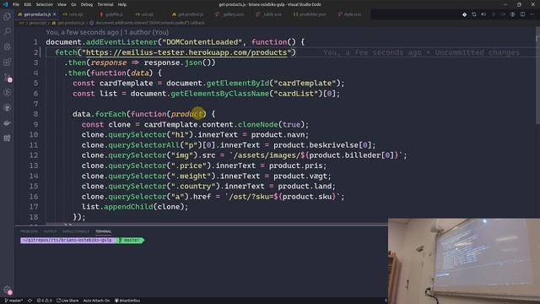Open the GitHub pull requests activity icon
Viewport: 540px width, 304px height.
pos(8,107)
